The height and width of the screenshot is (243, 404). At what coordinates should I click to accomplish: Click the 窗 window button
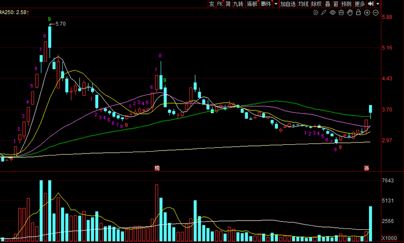336,4
